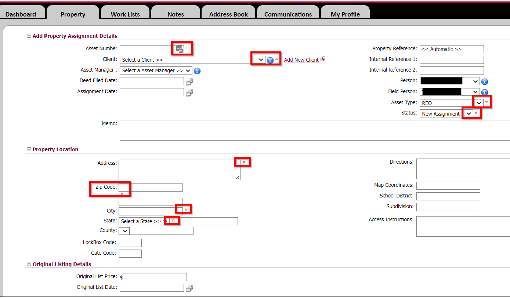Click into the Memo text area
Viewport: 510px width, 298px height.
tap(315, 130)
